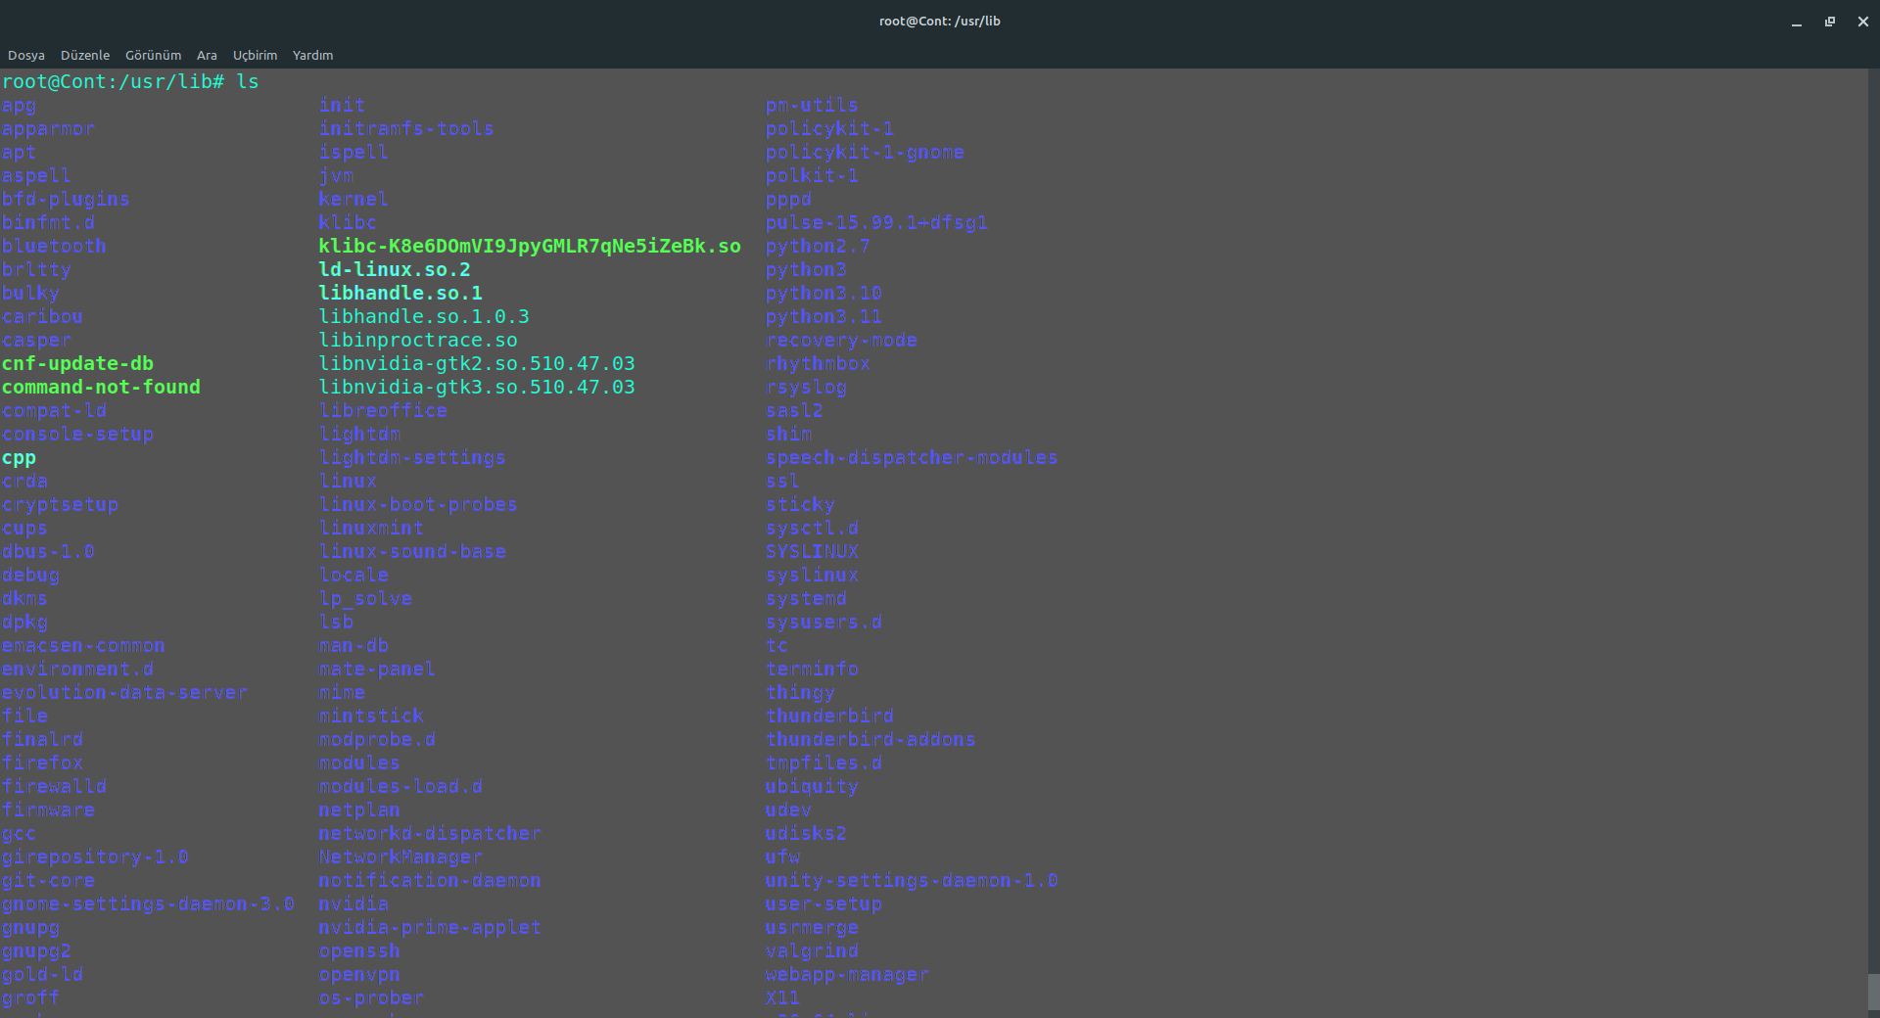Restore down the terminal window

(1830, 22)
